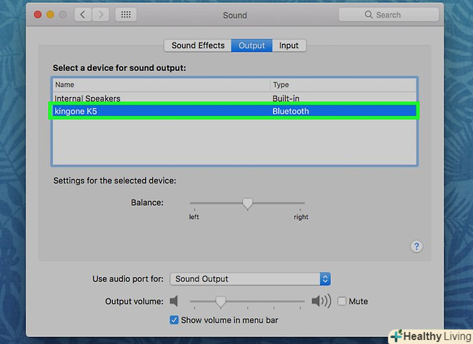Select Internal Speakers output device
Screen dimensions: 473x344
(234, 98)
